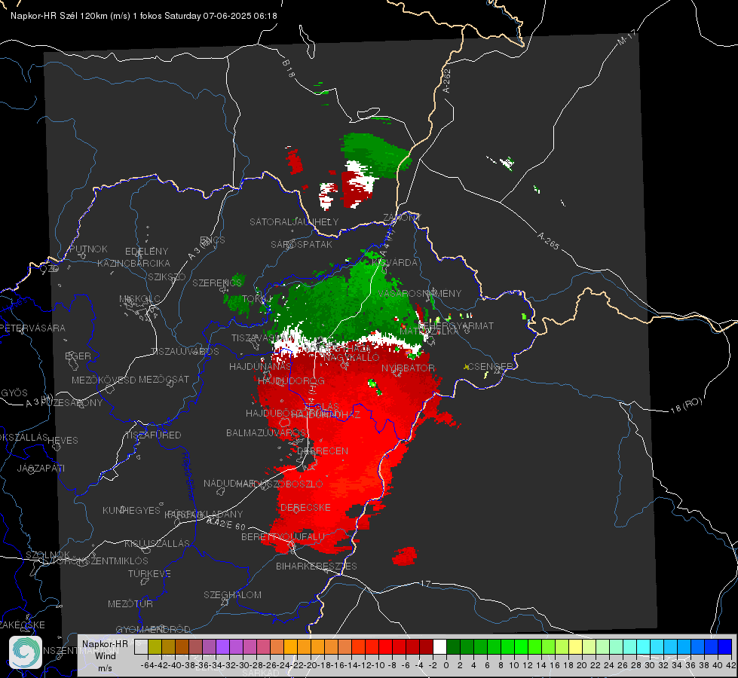Select the MEZŐKÖVESD label

pyautogui.click(x=103, y=380)
